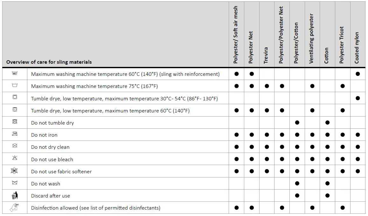The height and width of the screenshot is (216, 368).
Task: Select the Polyester/Soft air mesh column header
Action: [236, 35]
